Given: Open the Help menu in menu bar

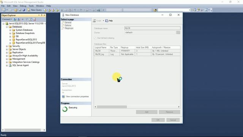Looking at the screenshot, I should [x=49, y=6].
